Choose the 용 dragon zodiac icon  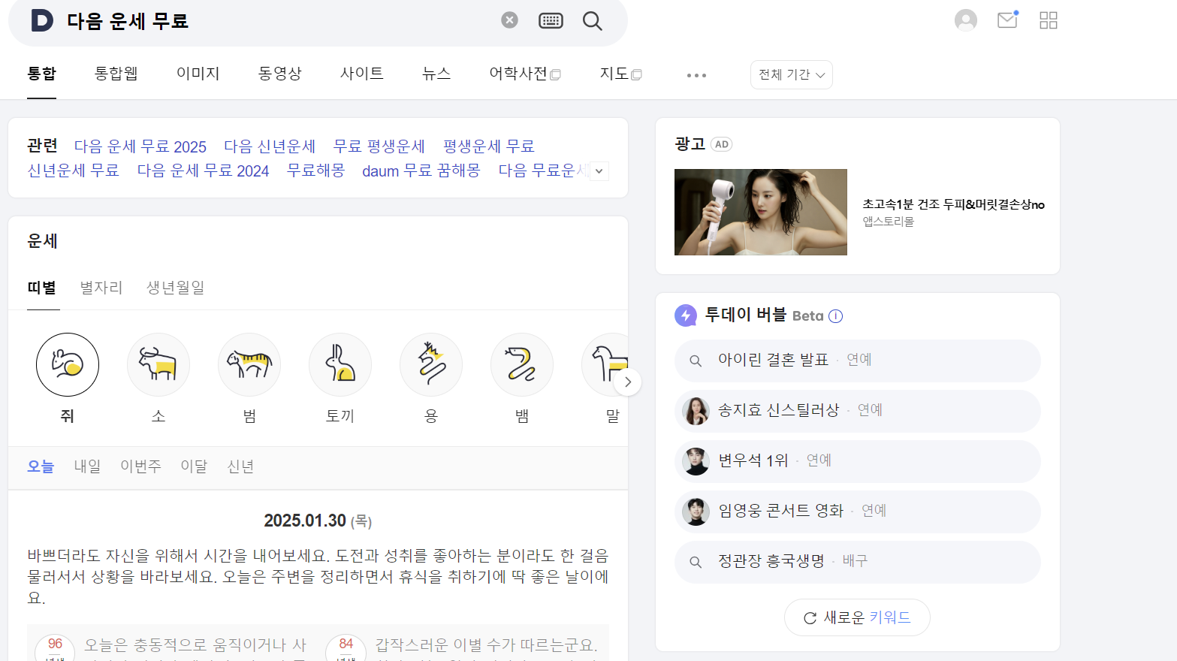pos(431,365)
